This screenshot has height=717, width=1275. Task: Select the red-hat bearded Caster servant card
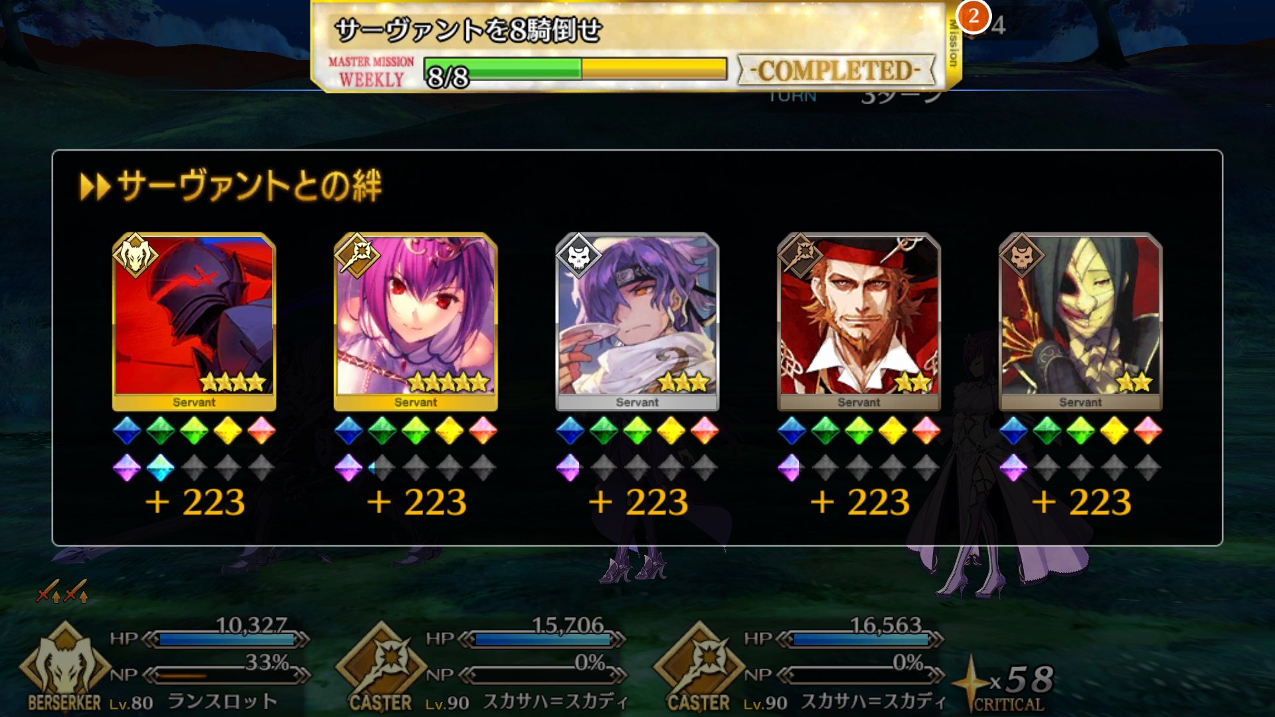pyautogui.click(x=859, y=322)
